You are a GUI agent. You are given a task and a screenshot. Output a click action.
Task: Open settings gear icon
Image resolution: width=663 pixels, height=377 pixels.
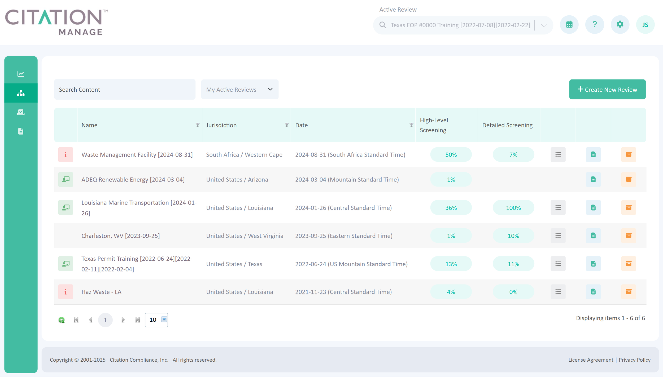pos(620,25)
